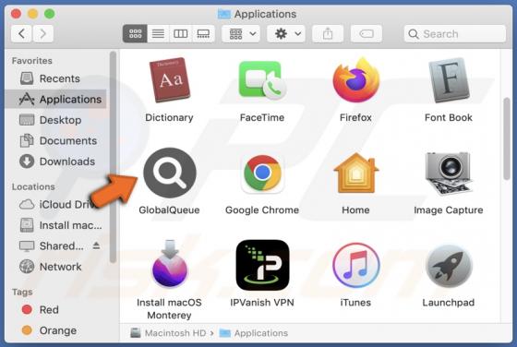Click the "Favorites" sidebar heading
The height and width of the screenshot is (347, 517).
pos(32,61)
